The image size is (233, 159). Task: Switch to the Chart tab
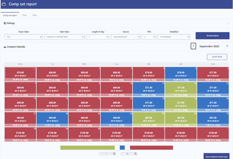point(25,15)
